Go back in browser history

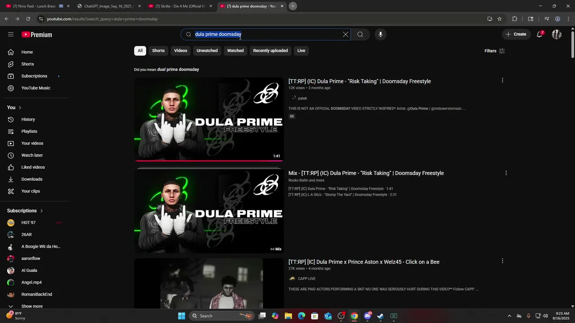(x=6, y=19)
